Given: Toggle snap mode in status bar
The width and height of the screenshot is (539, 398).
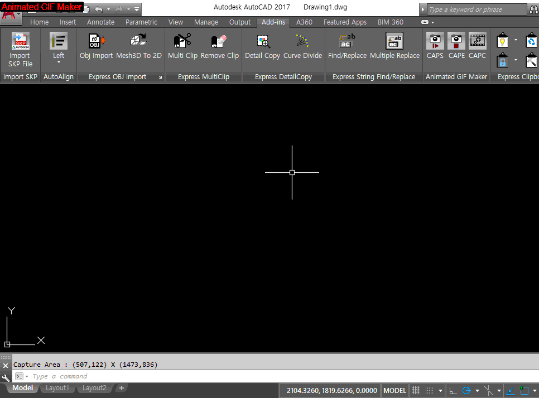Looking at the screenshot, I should coord(430,391).
